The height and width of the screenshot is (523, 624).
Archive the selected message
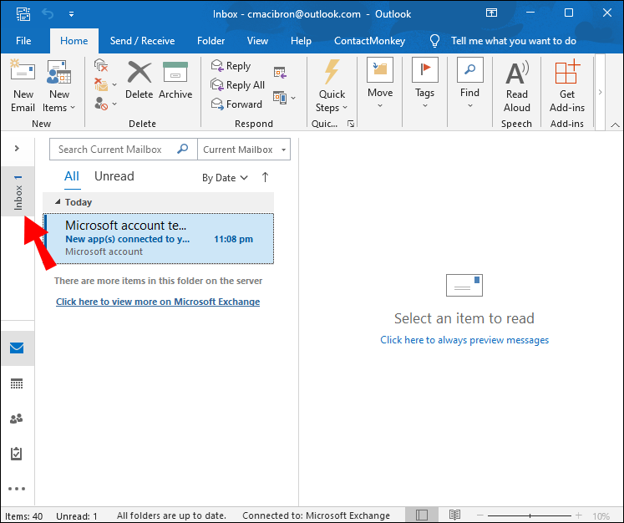175,81
